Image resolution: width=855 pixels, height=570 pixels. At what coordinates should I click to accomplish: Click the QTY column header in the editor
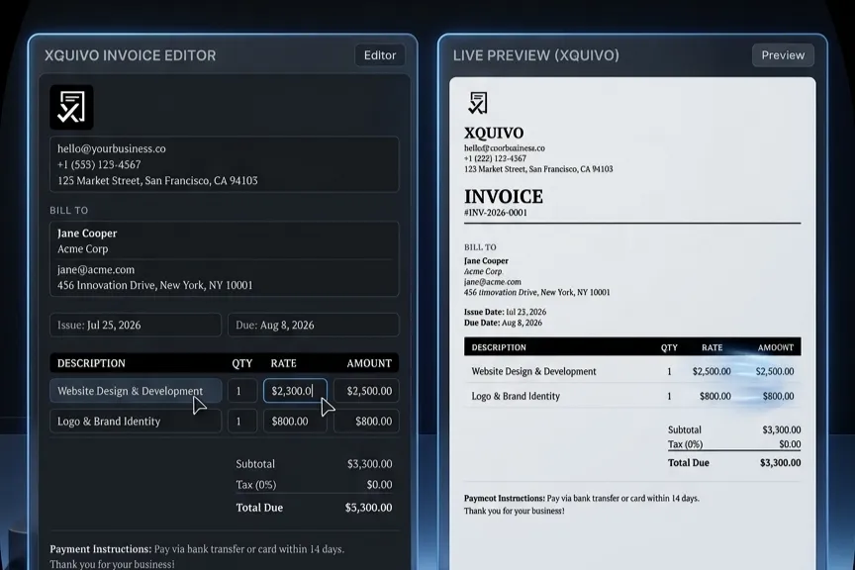click(242, 363)
